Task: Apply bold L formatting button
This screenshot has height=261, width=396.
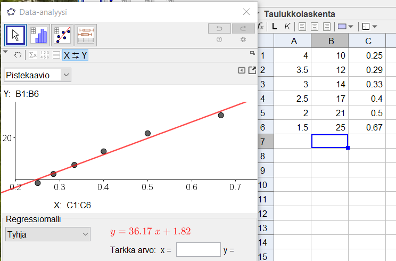Action: click(275, 26)
